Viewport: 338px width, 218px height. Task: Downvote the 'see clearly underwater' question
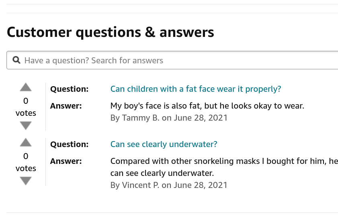(26, 181)
